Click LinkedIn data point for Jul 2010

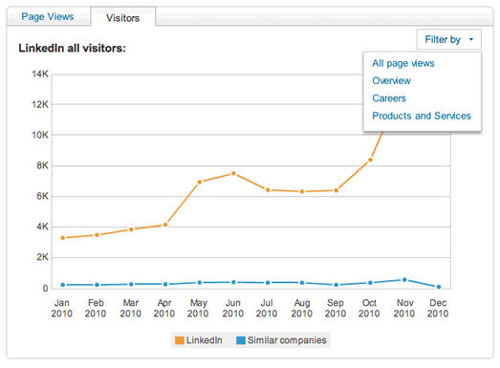coord(268,190)
